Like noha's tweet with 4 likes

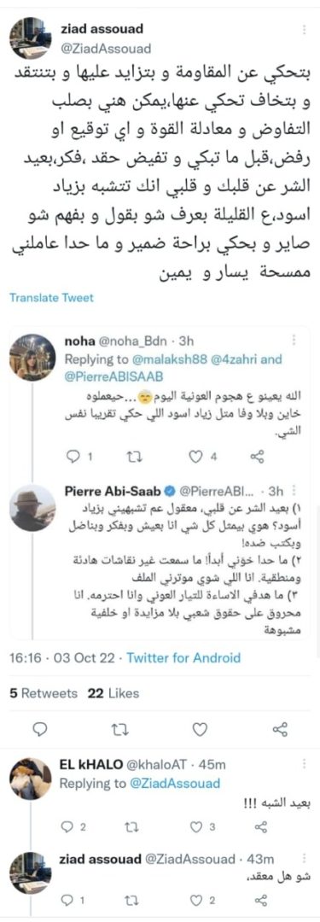tap(198, 456)
